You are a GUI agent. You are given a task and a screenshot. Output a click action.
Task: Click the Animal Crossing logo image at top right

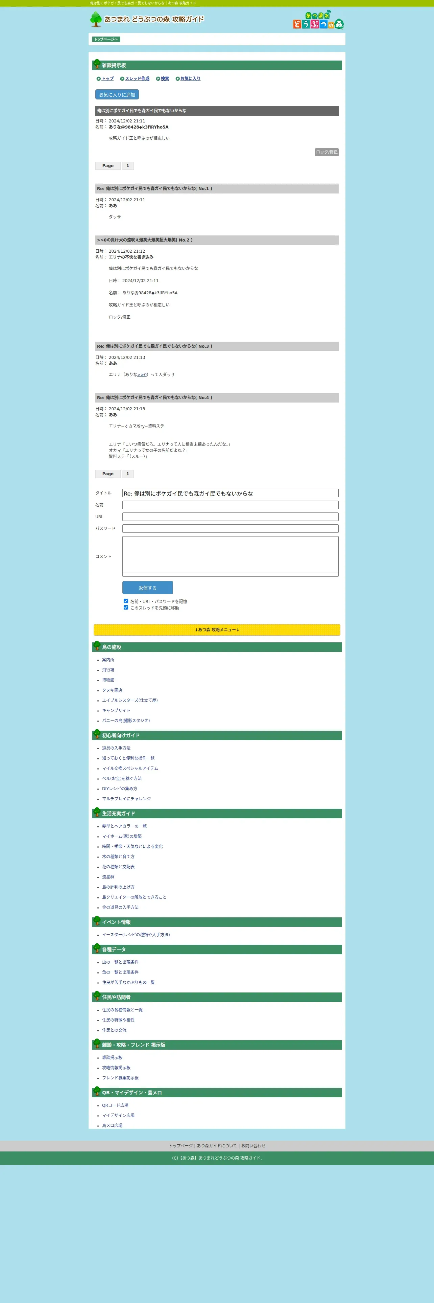pyautogui.click(x=318, y=20)
